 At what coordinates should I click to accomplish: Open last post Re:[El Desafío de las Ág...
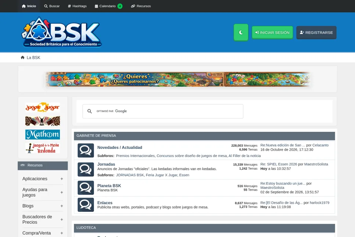point(281,203)
